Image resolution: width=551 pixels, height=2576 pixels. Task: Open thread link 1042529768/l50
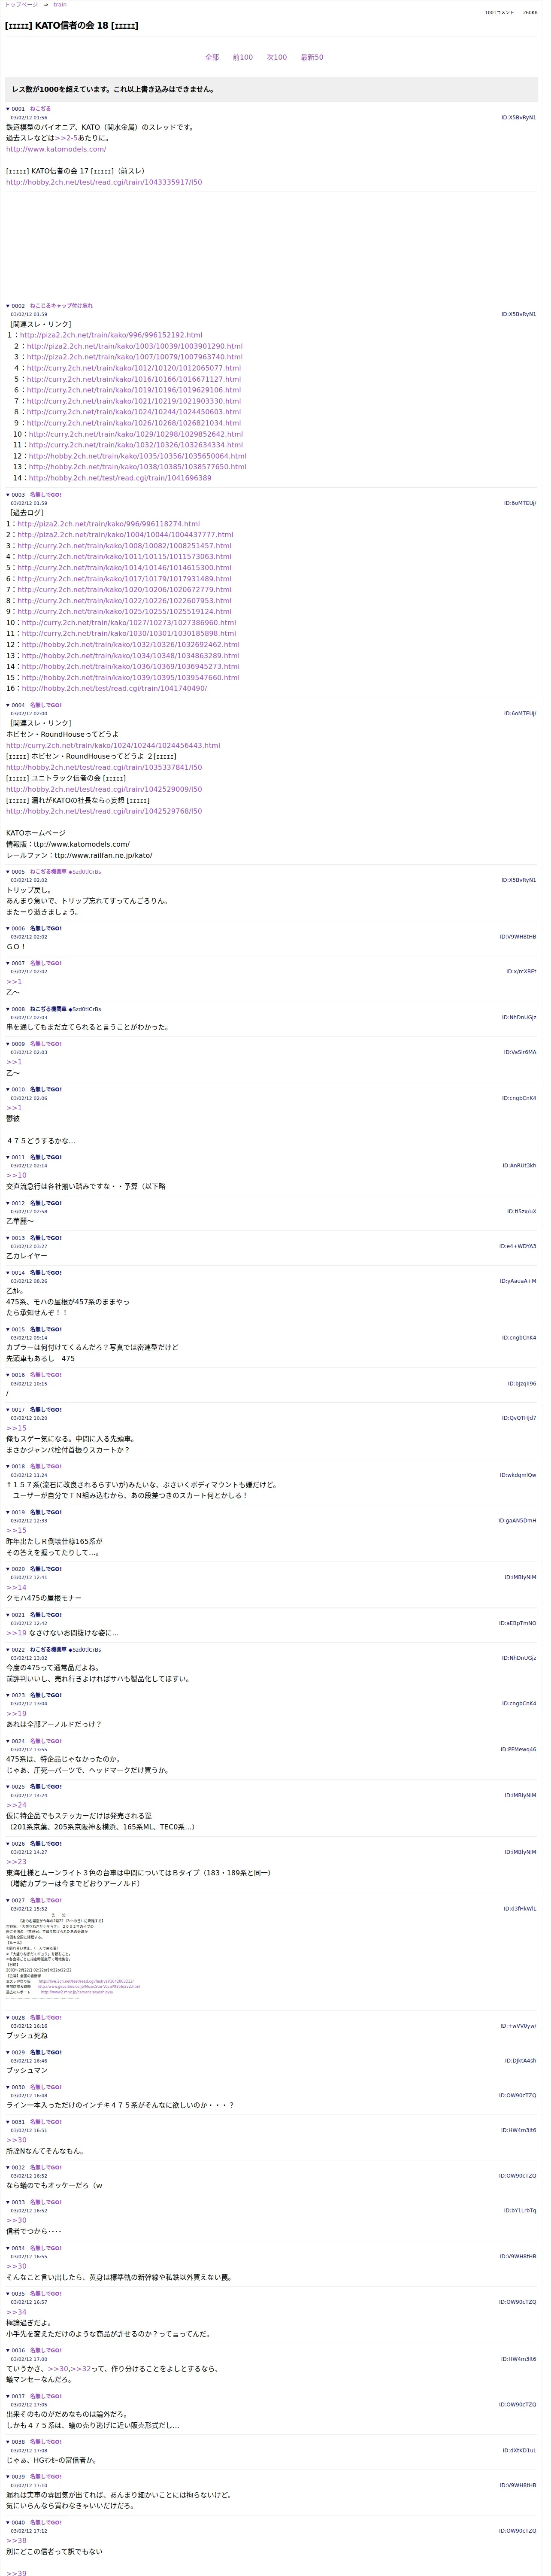coord(104,812)
